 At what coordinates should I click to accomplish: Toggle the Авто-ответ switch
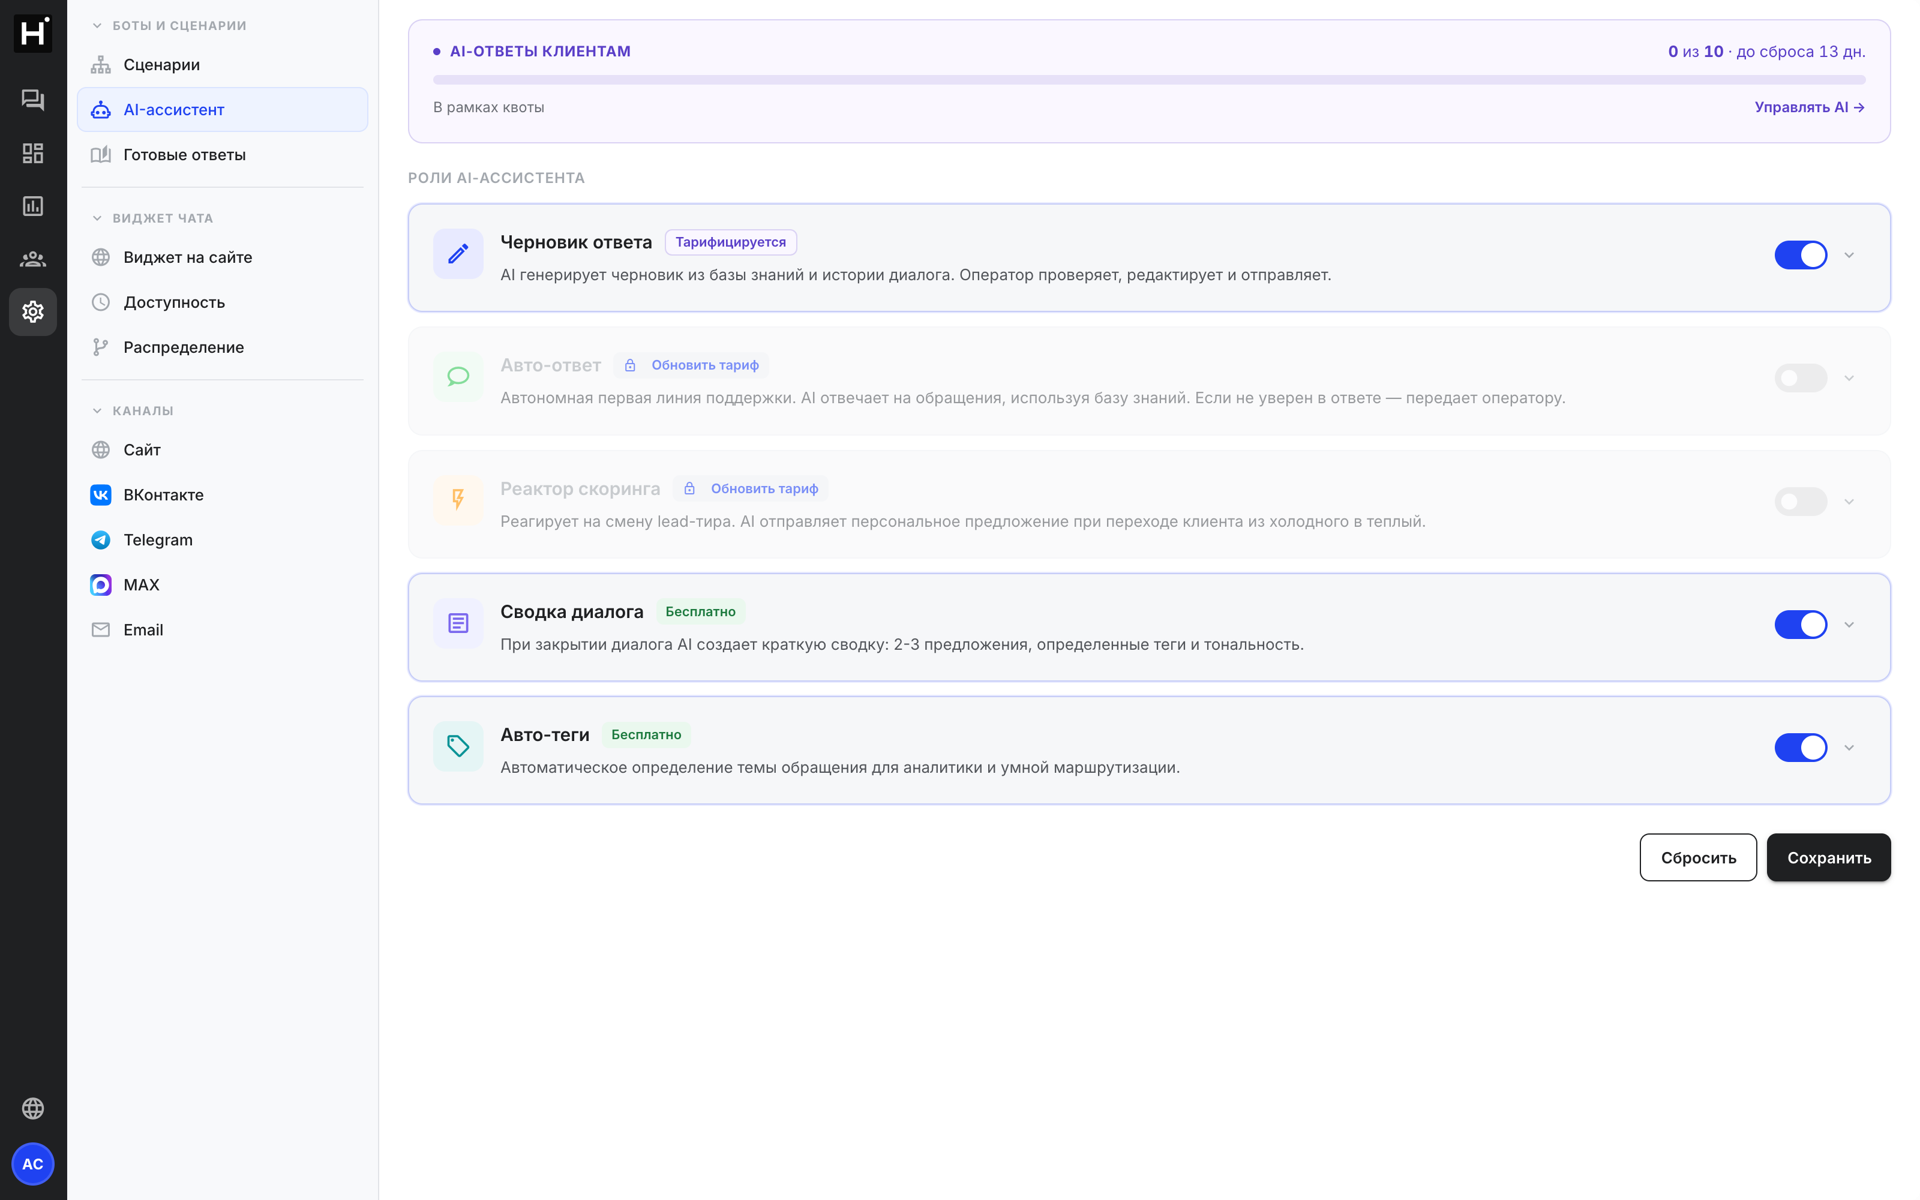(x=1800, y=379)
